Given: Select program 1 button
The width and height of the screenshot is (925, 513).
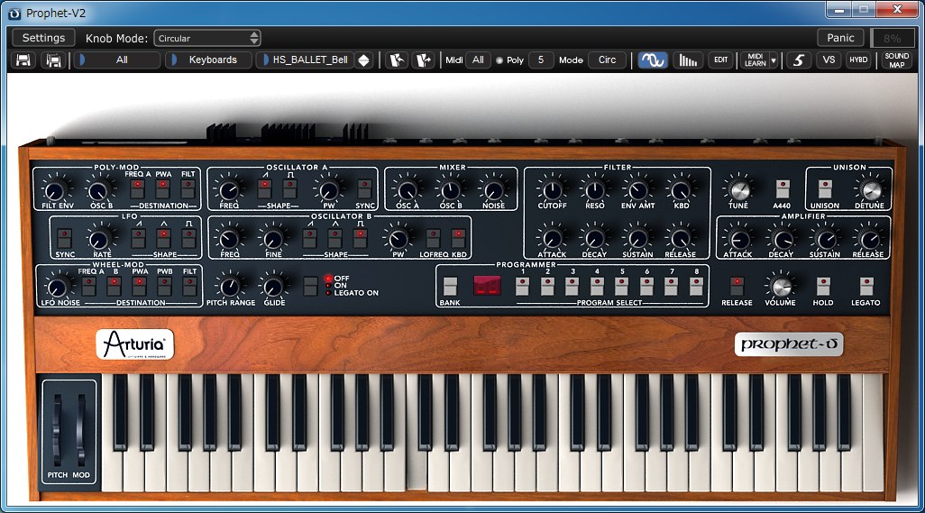Looking at the screenshot, I should point(522,287).
